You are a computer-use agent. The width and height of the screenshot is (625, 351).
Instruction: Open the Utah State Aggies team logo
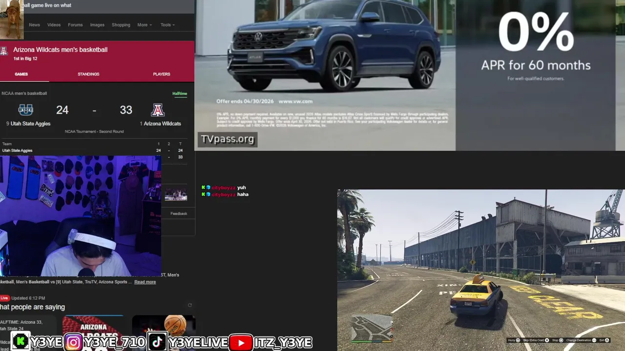pos(26,110)
